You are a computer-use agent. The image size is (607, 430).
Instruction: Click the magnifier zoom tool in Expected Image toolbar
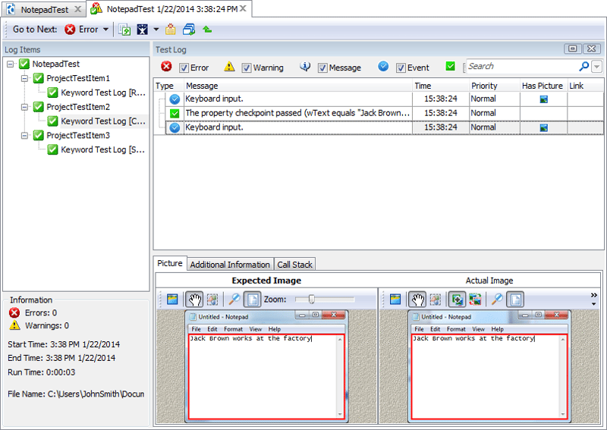click(234, 299)
